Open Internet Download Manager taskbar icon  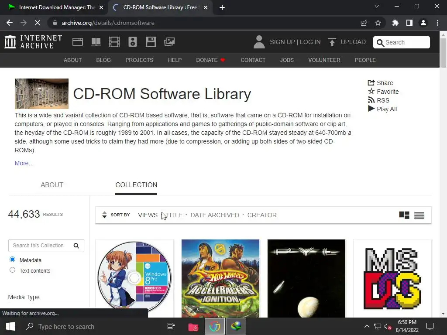coord(236,326)
